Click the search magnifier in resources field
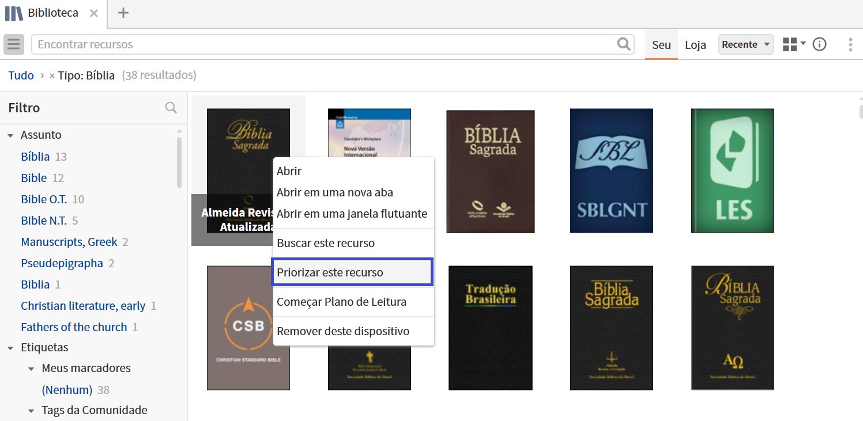Screen dimensions: 863x421 coord(624,44)
